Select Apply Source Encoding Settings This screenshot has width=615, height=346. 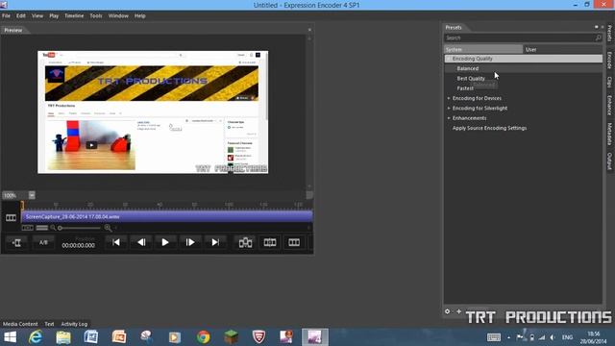(489, 128)
